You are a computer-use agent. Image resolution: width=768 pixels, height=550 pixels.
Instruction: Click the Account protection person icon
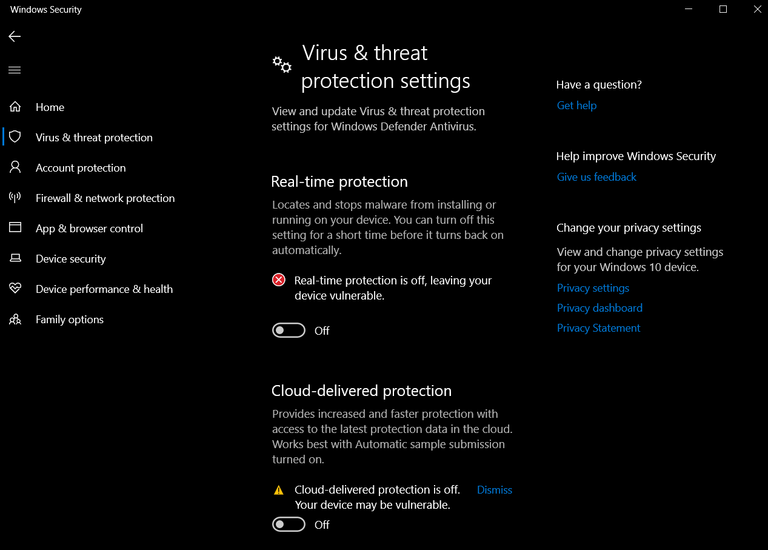click(15, 167)
